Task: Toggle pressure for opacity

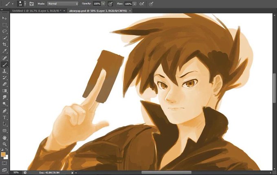Action: coord(110,4)
